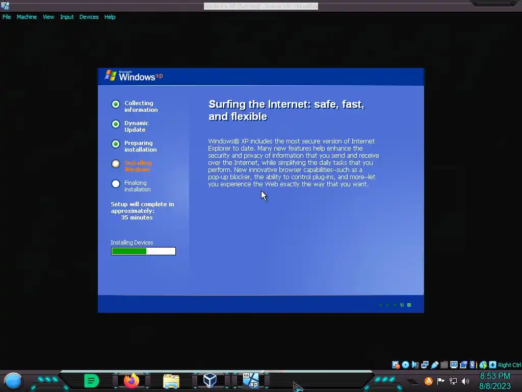Open the green chat app on taskbar
The image size is (522, 392).
point(92,381)
